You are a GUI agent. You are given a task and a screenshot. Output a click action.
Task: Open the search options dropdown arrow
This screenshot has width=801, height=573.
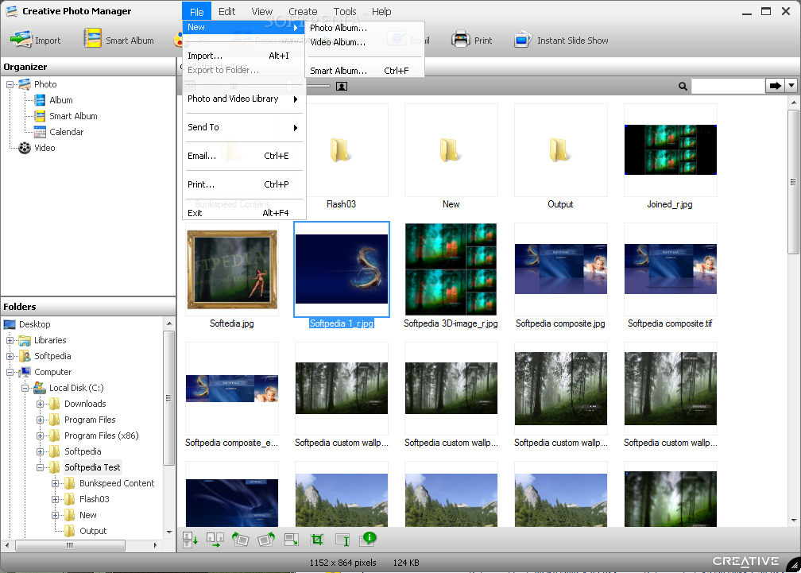click(x=791, y=86)
